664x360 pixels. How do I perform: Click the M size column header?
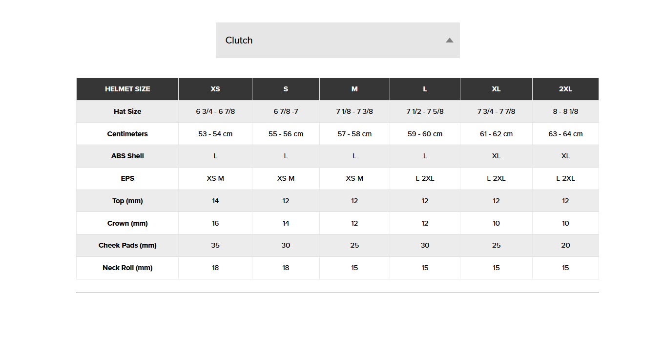pos(354,89)
